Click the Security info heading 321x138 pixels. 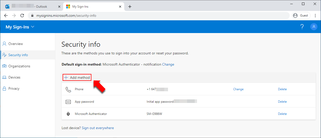(81, 44)
